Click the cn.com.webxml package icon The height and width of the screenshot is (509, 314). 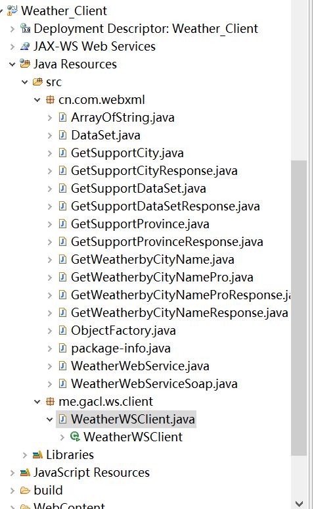50,100
